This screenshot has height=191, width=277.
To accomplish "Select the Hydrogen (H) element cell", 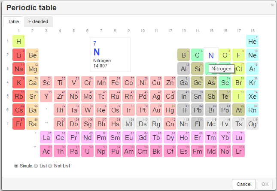I will 18,41.
